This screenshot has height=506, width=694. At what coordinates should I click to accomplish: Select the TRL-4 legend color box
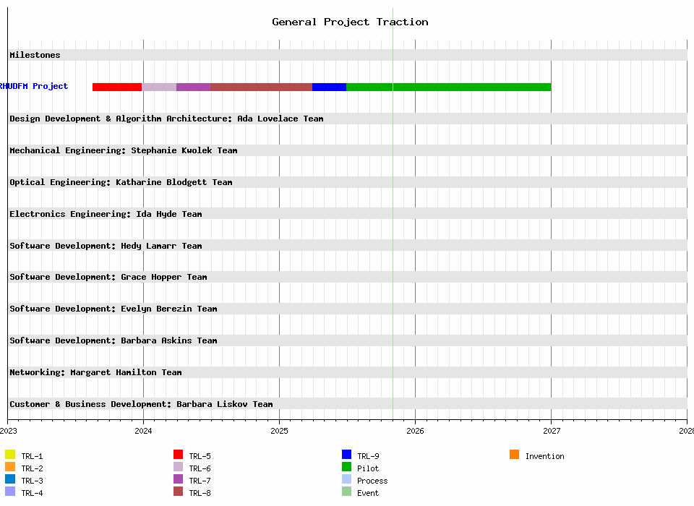pyautogui.click(x=10, y=492)
